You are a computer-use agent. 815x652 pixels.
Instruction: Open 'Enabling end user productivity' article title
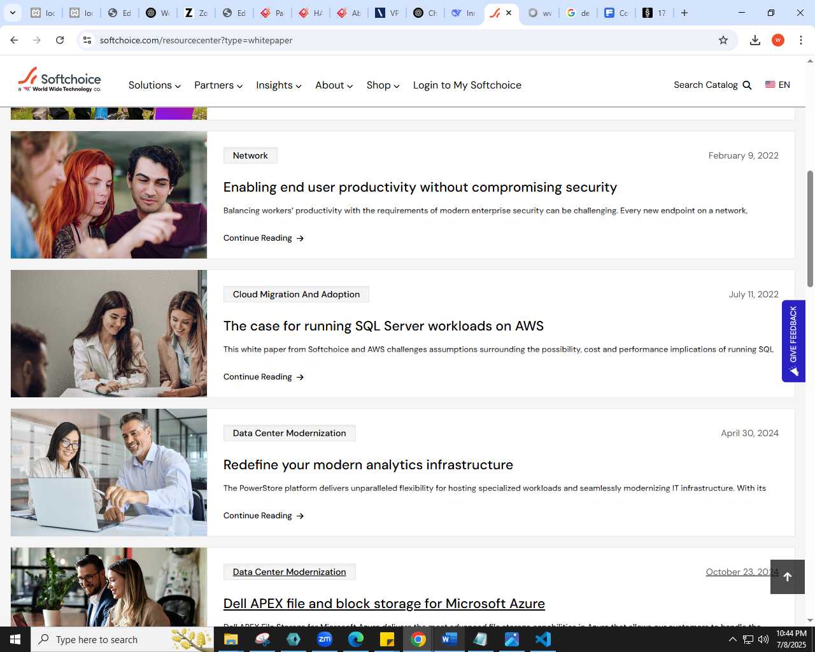tap(420, 187)
